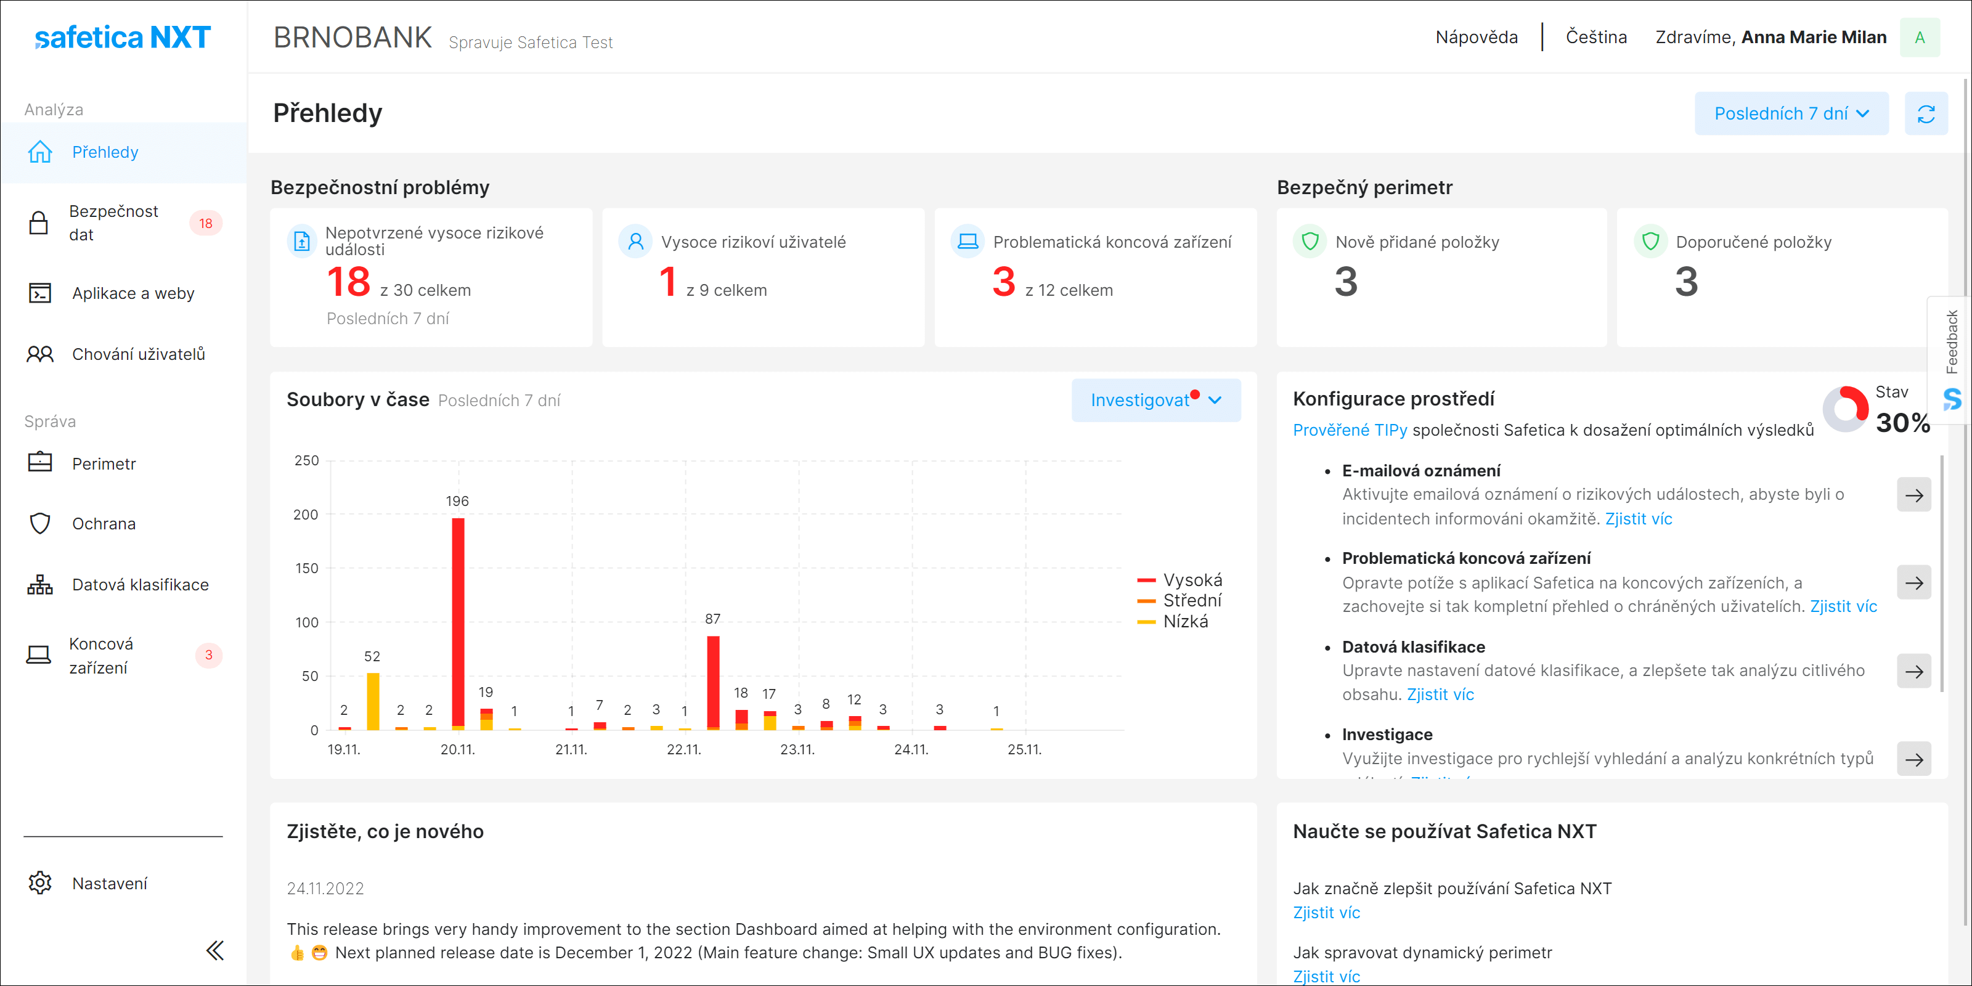Click the Koncová zařízení laptop icon
Viewport: 1972px width, 986px height.
pyautogui.click(x=38, y=655)
